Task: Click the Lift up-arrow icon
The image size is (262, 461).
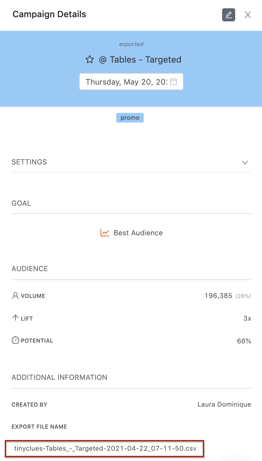Action: tap(15, 318)
